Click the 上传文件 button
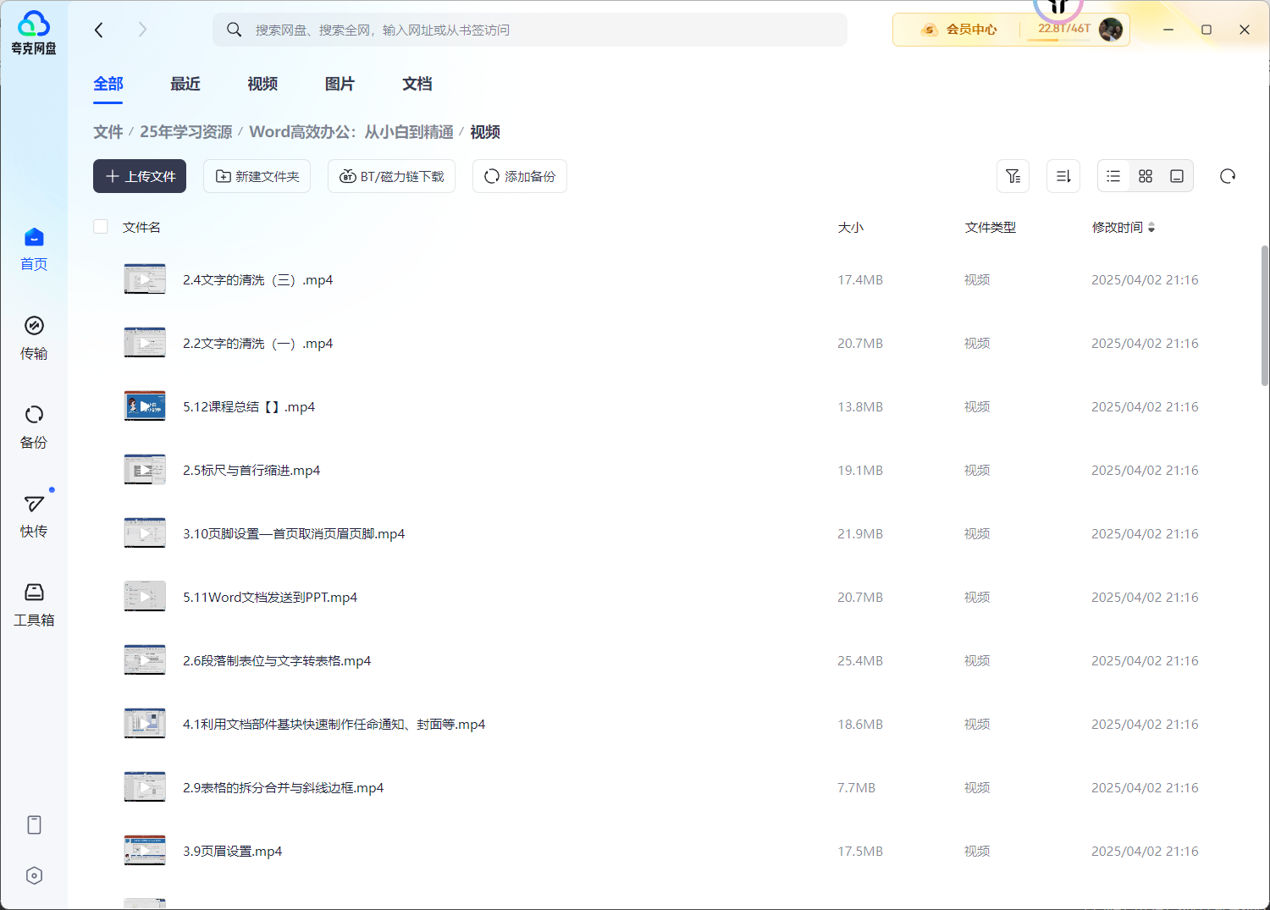 coord(140,176)
